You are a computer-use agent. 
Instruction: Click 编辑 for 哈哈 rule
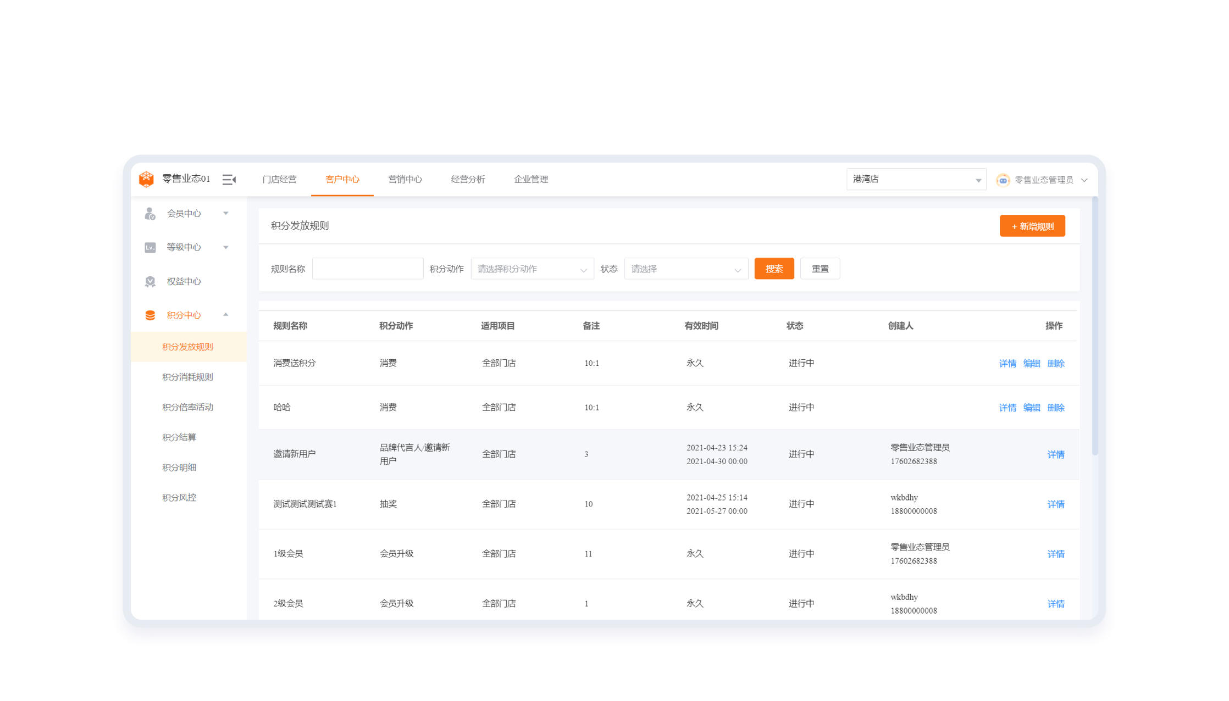click(x=1032, y=408)
